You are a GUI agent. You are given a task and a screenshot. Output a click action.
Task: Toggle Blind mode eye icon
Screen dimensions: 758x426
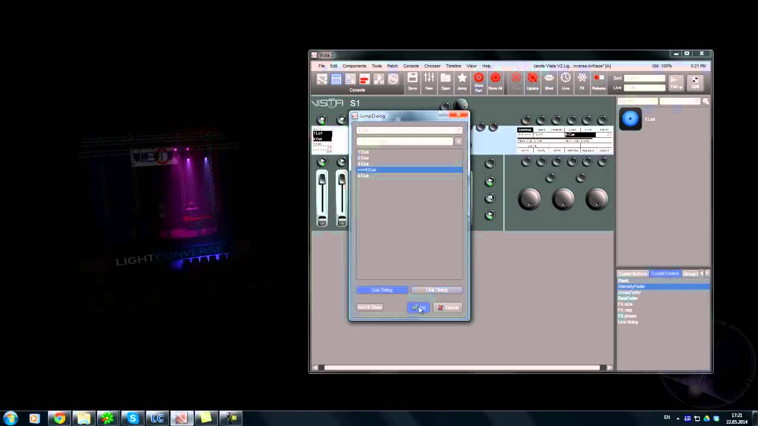pyautogui.click(x=549, y=81)
